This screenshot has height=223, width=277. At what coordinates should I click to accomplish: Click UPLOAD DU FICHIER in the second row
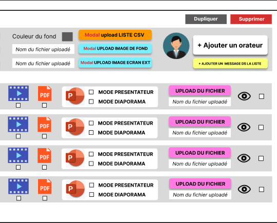coord(200,121)
